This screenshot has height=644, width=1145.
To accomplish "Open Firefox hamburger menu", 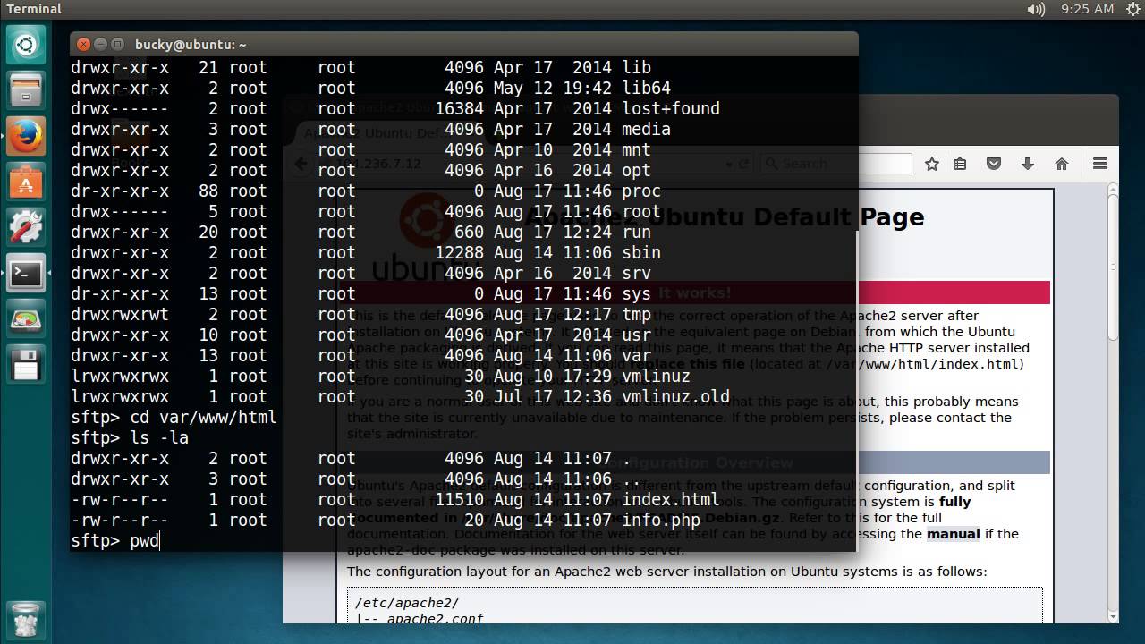I will 1100,164.
